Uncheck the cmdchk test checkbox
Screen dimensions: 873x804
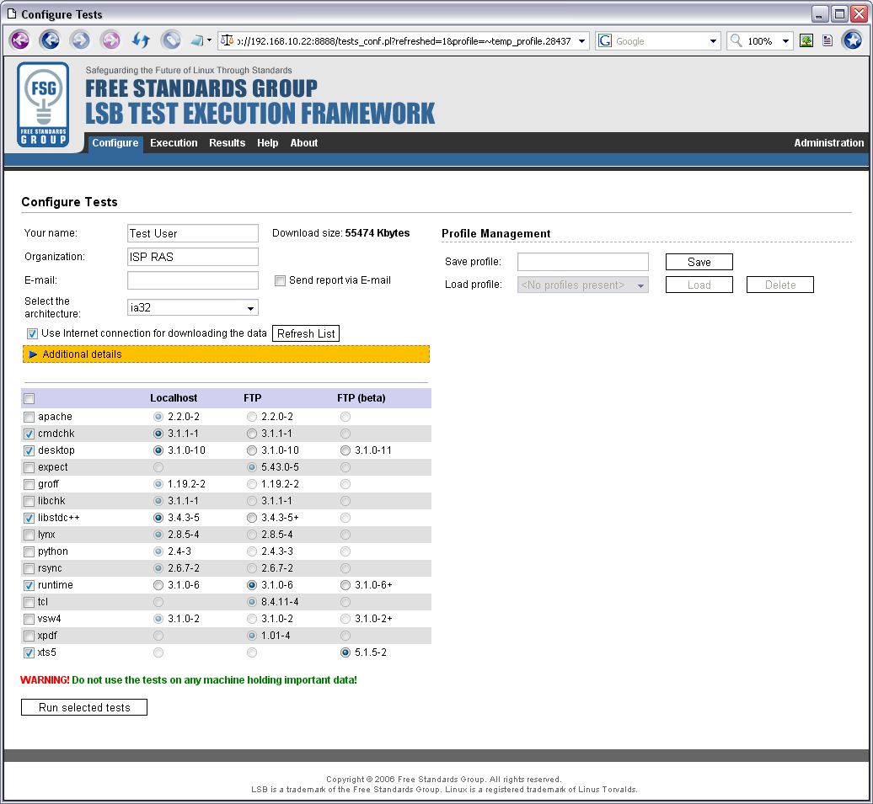pyautogui.click(x=29, y=434)
